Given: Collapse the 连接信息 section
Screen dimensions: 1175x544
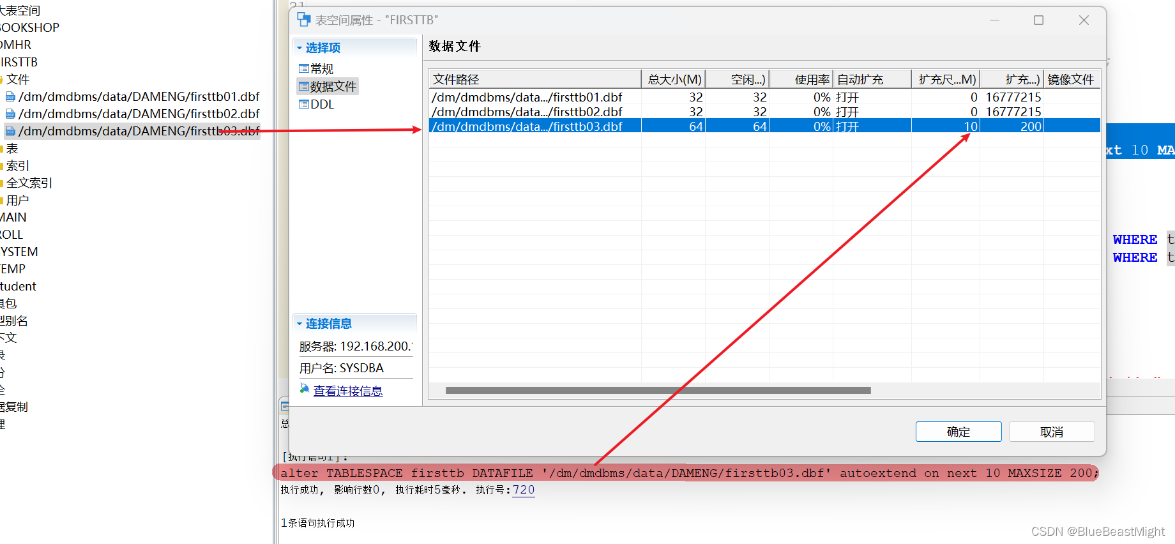Looking at the screenshot, I should [x=299, y=324].
